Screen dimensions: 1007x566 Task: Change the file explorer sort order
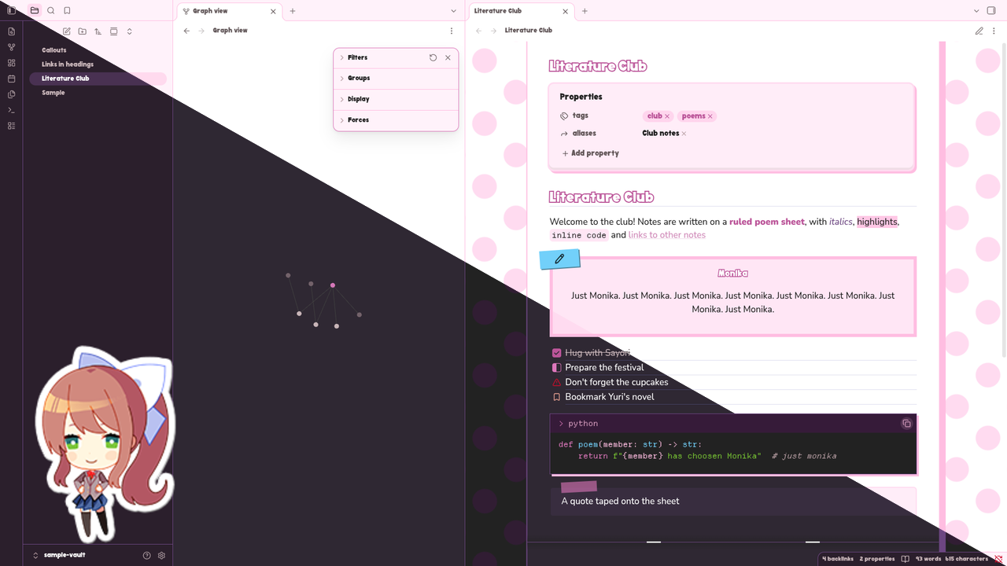tap(98, 31)
